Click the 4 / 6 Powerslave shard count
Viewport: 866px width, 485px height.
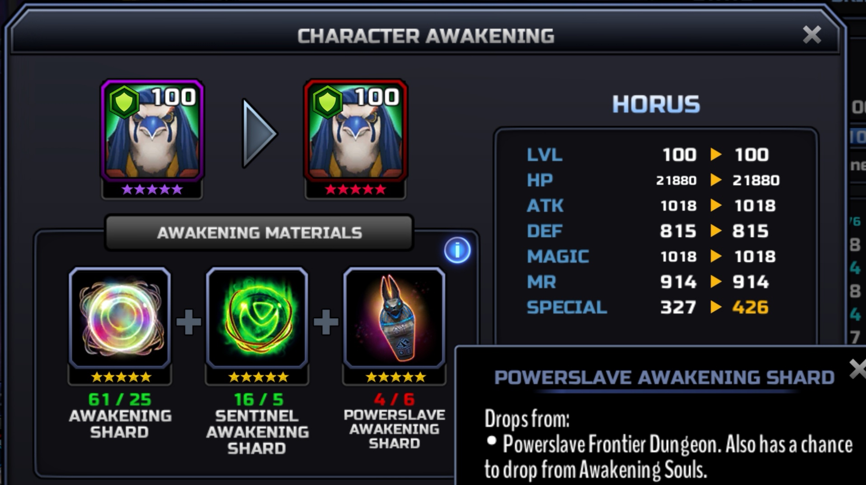tap(394, 400)
